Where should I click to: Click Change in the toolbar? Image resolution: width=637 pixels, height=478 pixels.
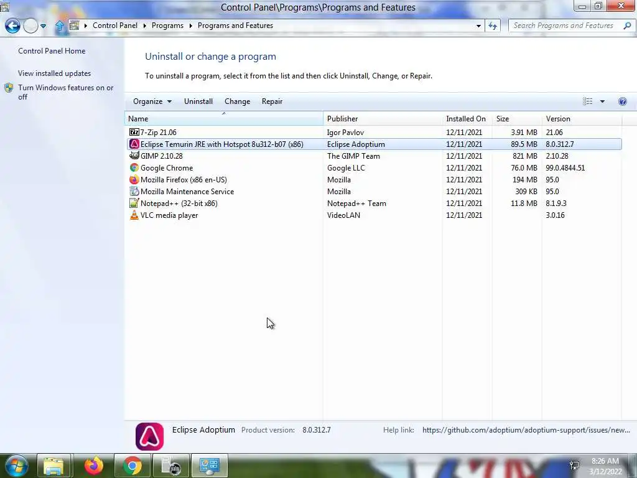[237, 101]
